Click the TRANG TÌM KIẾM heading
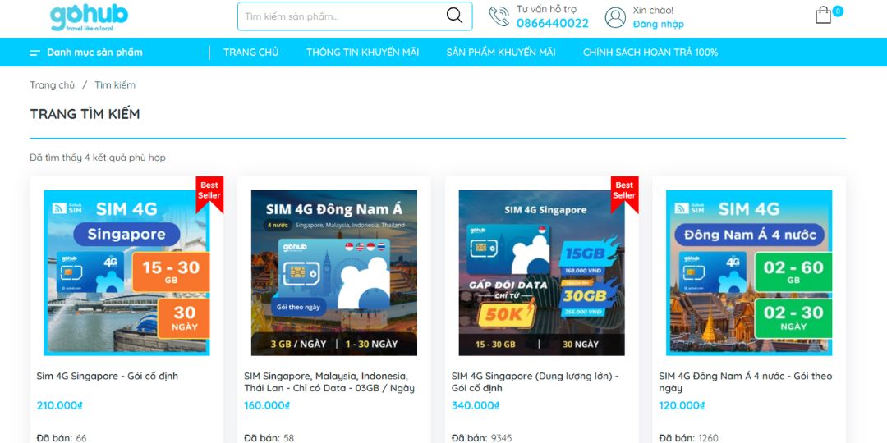This screenshot has height=443, width=887. tap(85, 114)
